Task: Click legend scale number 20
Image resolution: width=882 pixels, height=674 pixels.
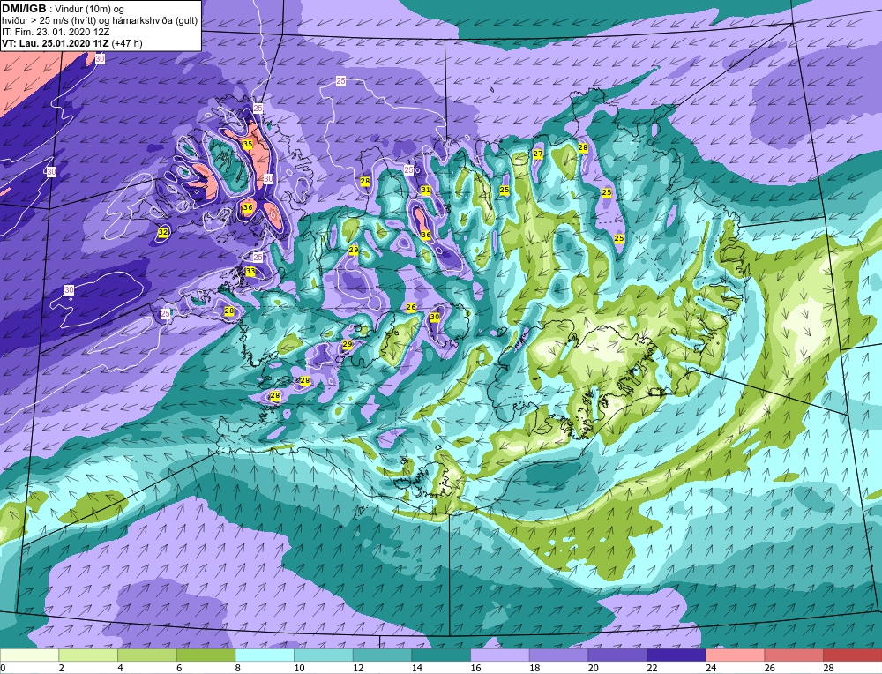Action: click(594, 668)
